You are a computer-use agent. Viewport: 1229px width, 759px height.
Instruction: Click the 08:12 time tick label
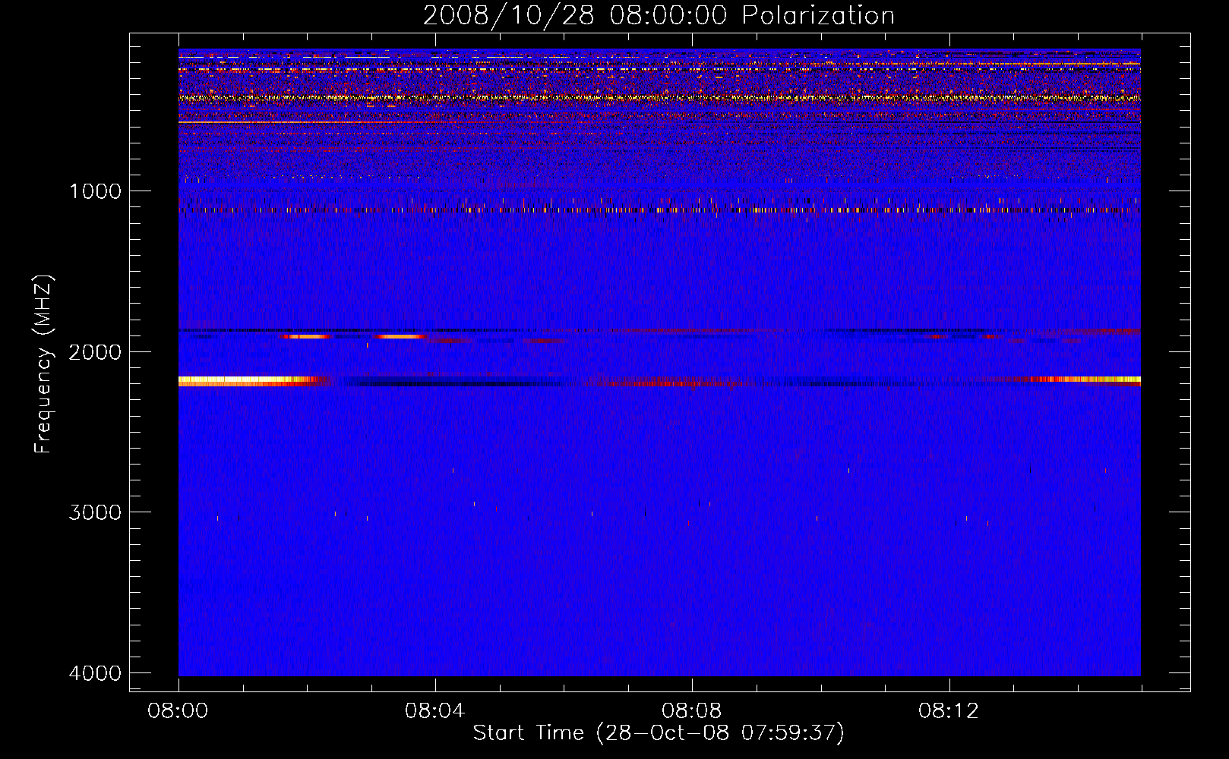click(x=949, y=711)
